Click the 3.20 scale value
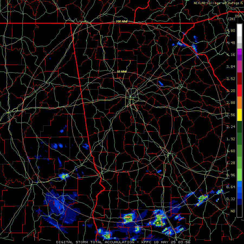The height and width of the screenshot is (244, 244). point(231,91)
